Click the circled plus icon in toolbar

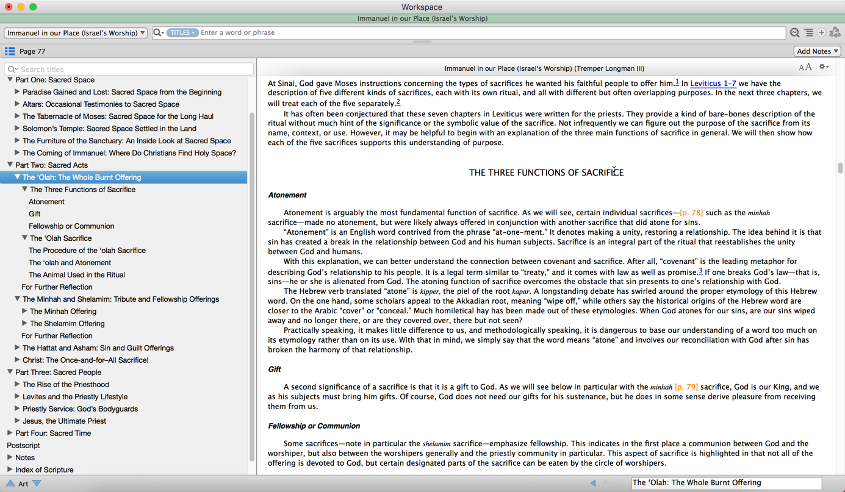point(821,33)
